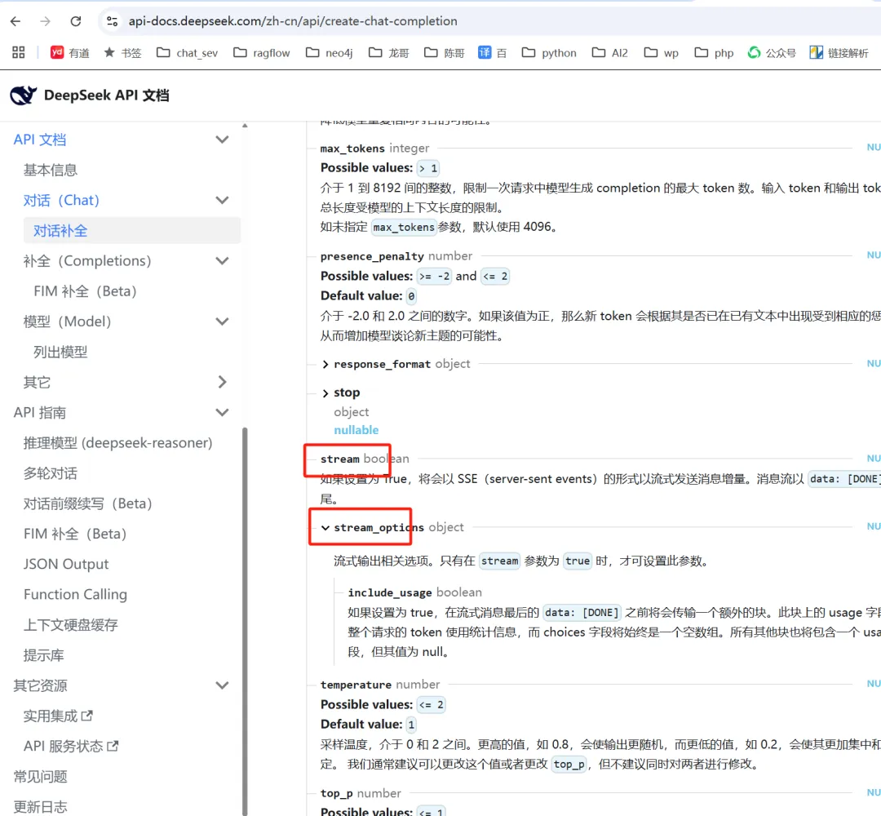The height and width of the screenshot is (816, 881).
Task: Open site information icon in address bar
Action: coord(112,21)
